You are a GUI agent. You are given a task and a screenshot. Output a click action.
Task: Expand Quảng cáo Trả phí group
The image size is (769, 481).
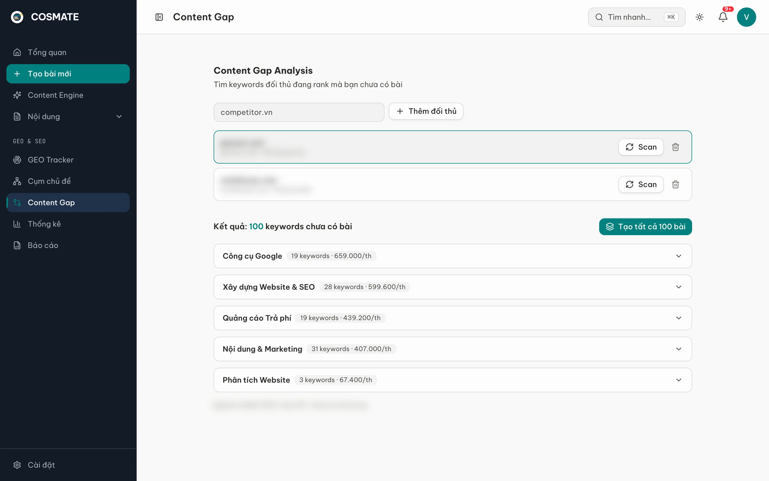coord(453,318)
